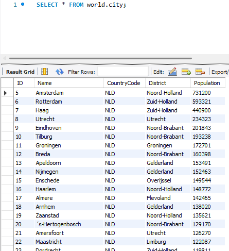Click the Result Grid view icon

click(x=45, y=72)
